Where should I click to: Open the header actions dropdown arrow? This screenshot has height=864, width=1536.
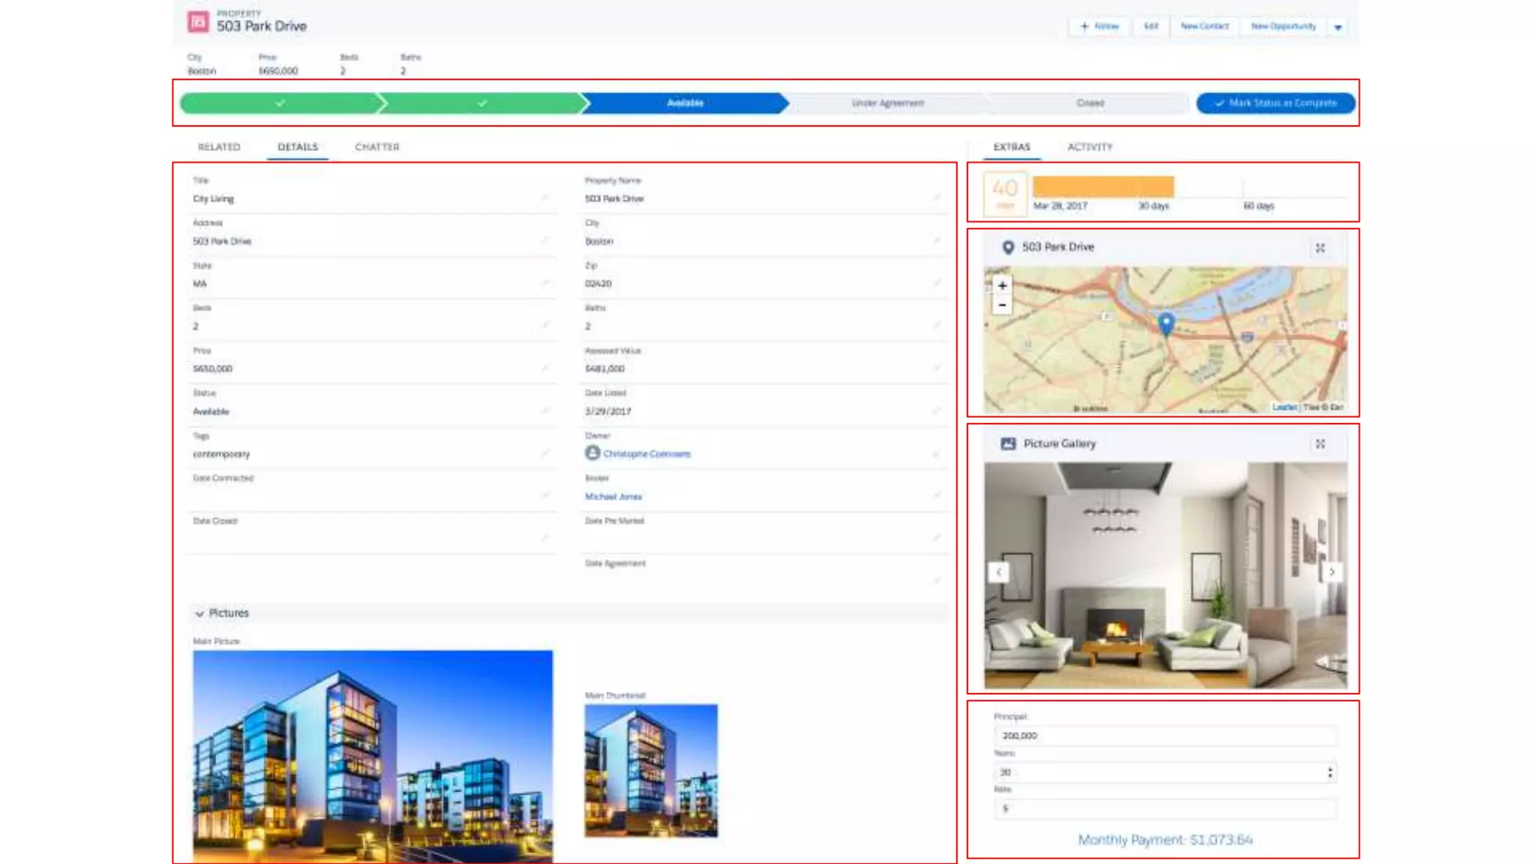click(x=1338, y=27)
